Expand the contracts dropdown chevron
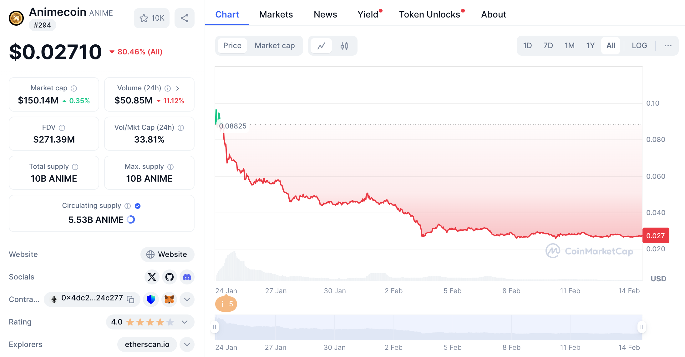685x357 pixels. pyautogui.click(x=187, y=299)
